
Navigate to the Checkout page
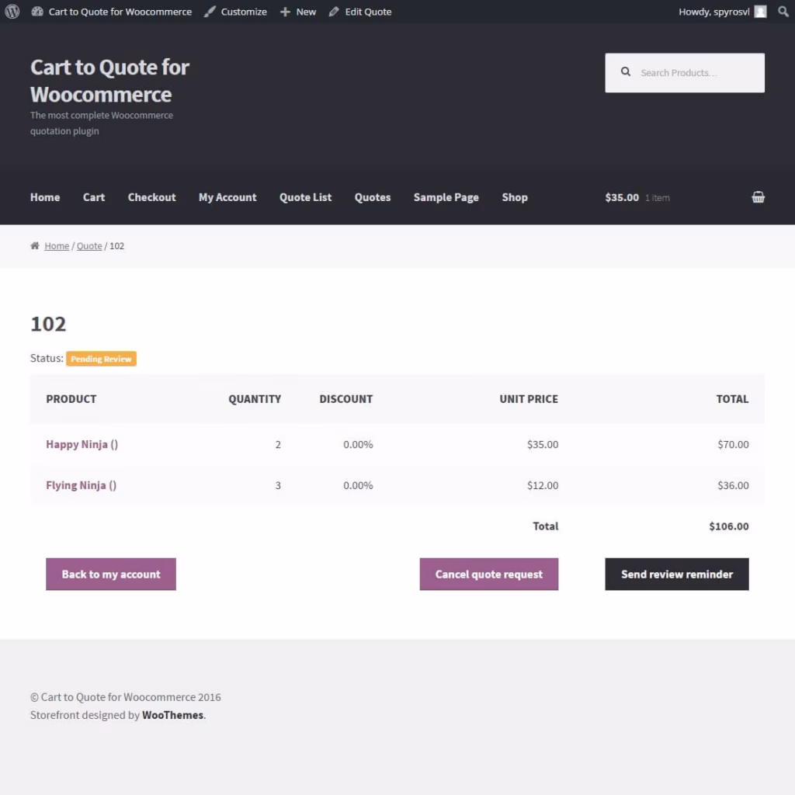pyautogui.click(x=151, y=197)
